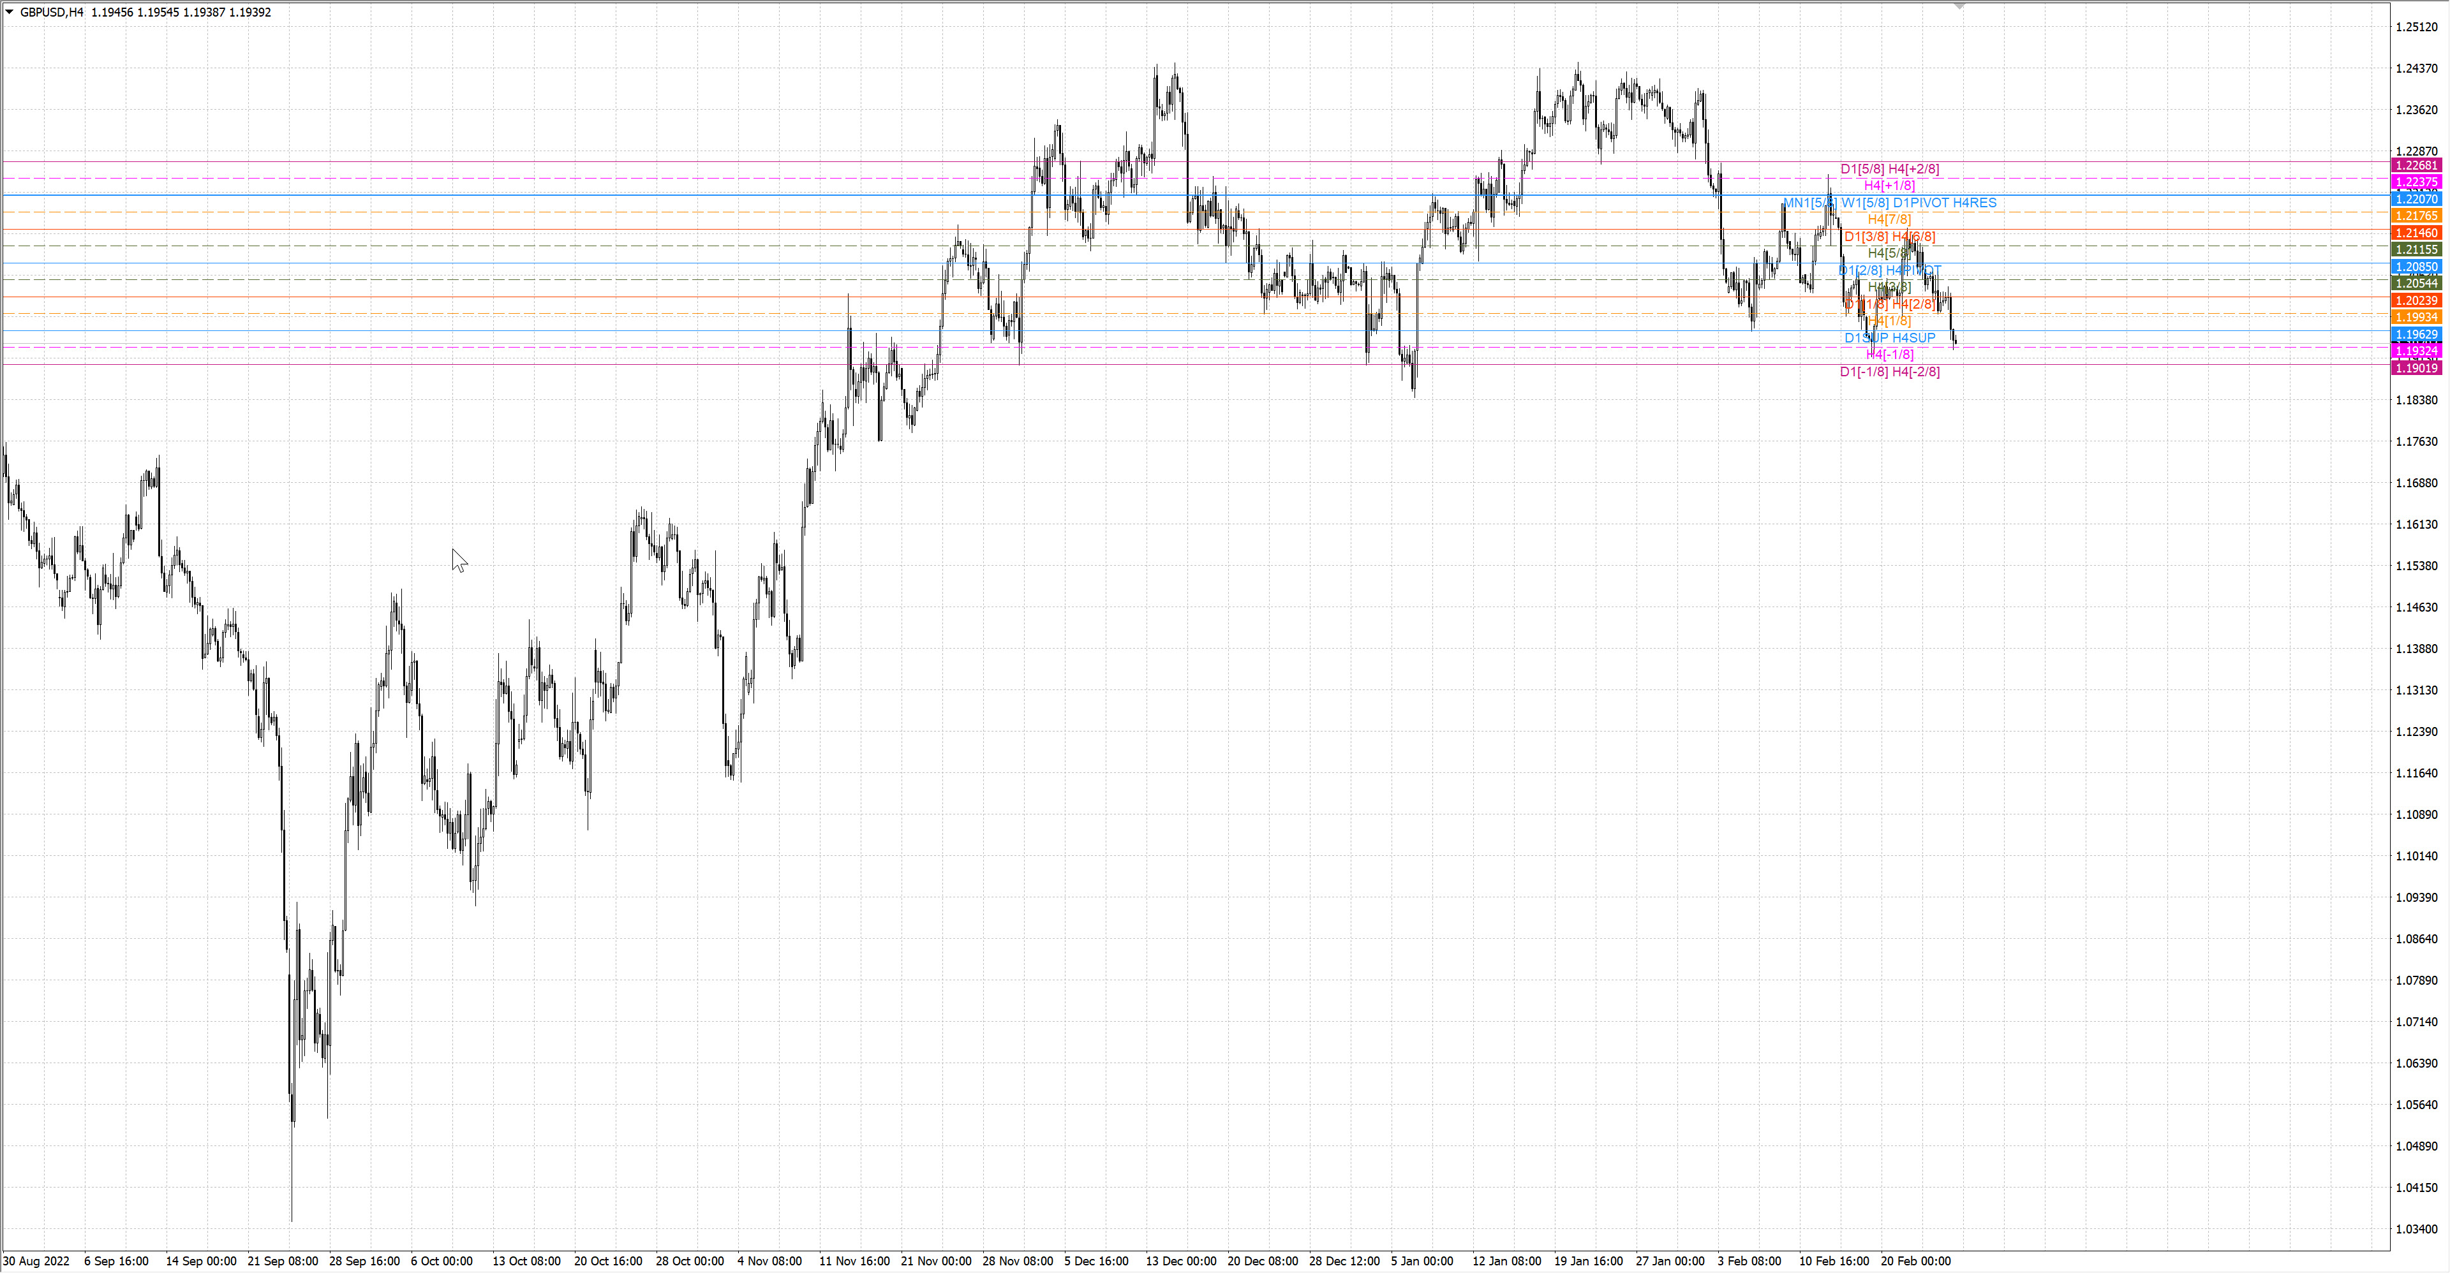Select the 1.22375 magenta price label

click(x=2417, y=182)
